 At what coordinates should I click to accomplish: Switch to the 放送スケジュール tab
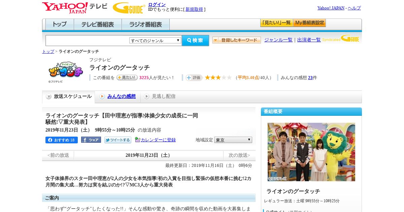coord(69,97)
